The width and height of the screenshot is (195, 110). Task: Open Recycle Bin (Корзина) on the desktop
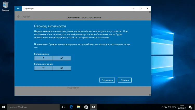(x=5, y=6)
